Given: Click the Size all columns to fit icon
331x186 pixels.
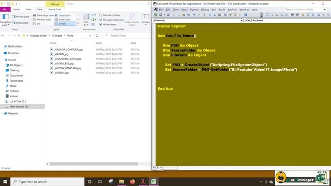Looking at the screenshot, I should click(93, 24).
